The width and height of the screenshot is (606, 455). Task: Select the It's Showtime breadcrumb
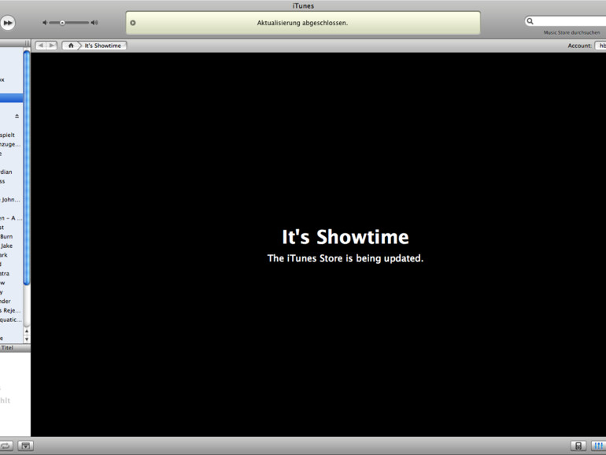[x=103, y=46]
